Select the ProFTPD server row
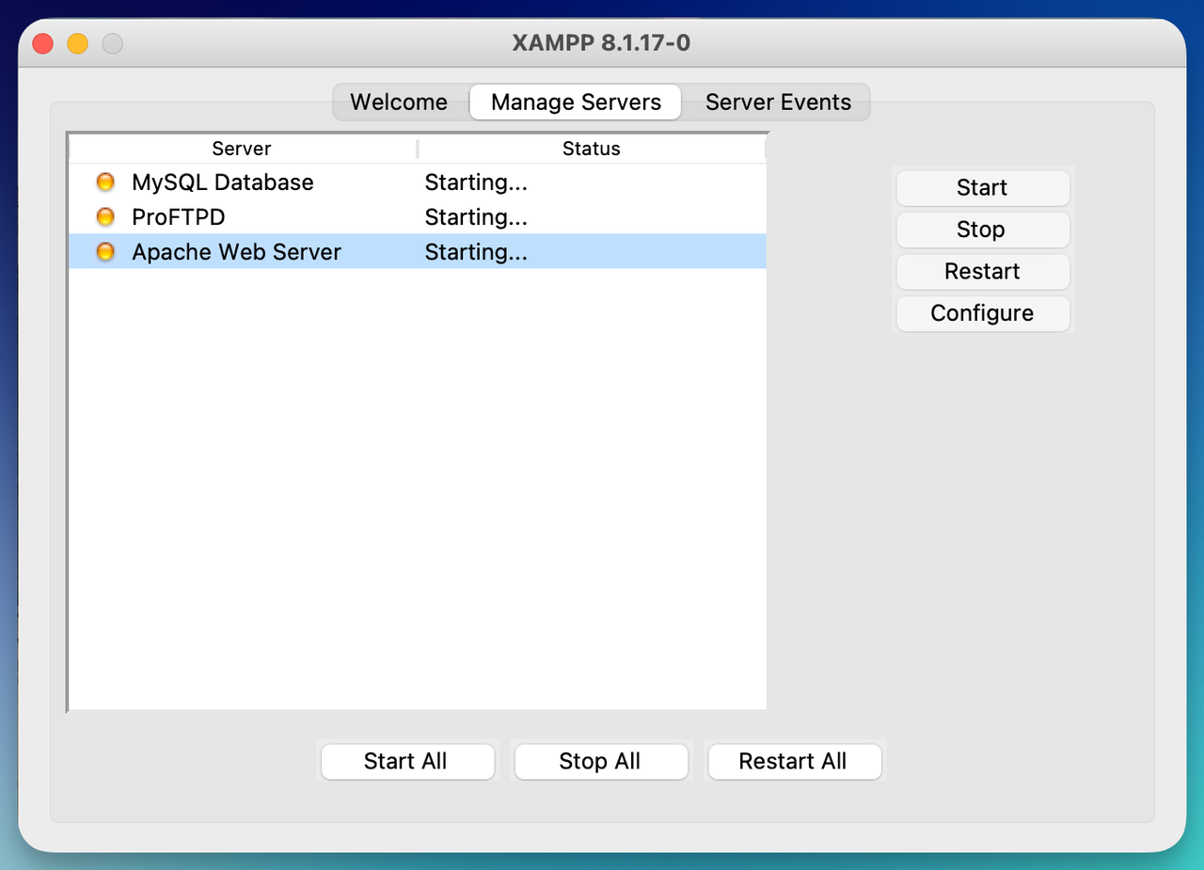This screenshot has width=1204, height=870. click(x=418, y=217)
